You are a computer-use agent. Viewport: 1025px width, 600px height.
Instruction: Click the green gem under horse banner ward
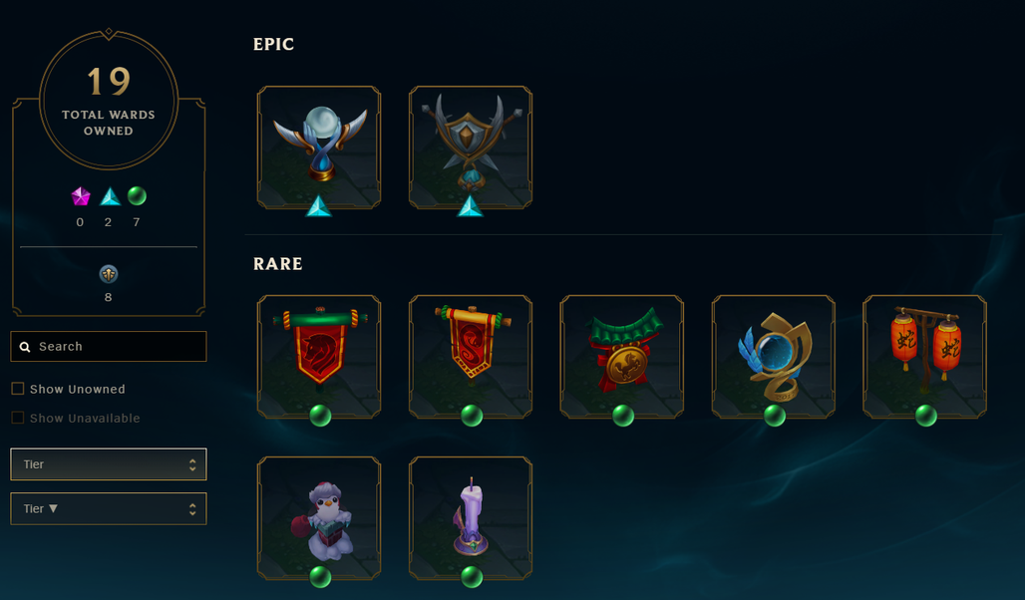(x=320, y=415)
